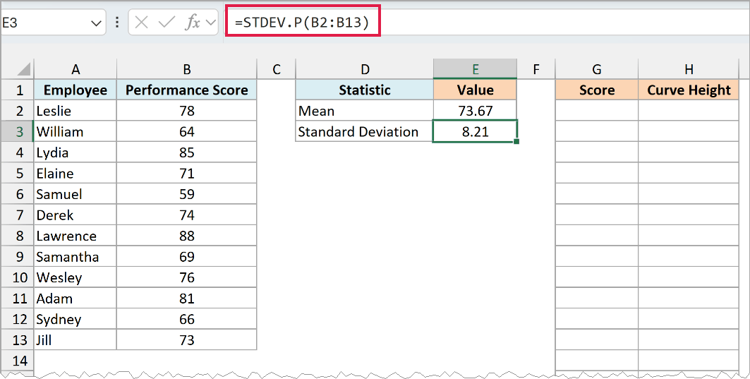The image size is (750, 379).
Task: Select the cell containing Jill
Action: (x=75, y=339)
